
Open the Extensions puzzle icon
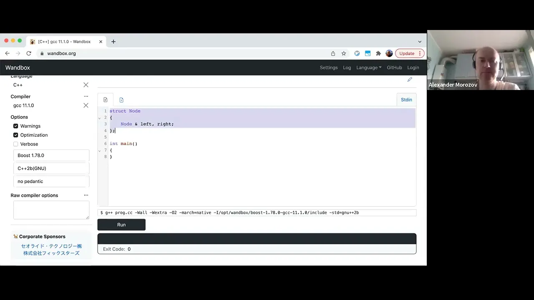click(378, 53)
